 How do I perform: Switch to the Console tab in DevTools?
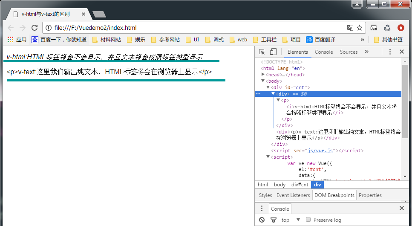coord(324,52)
